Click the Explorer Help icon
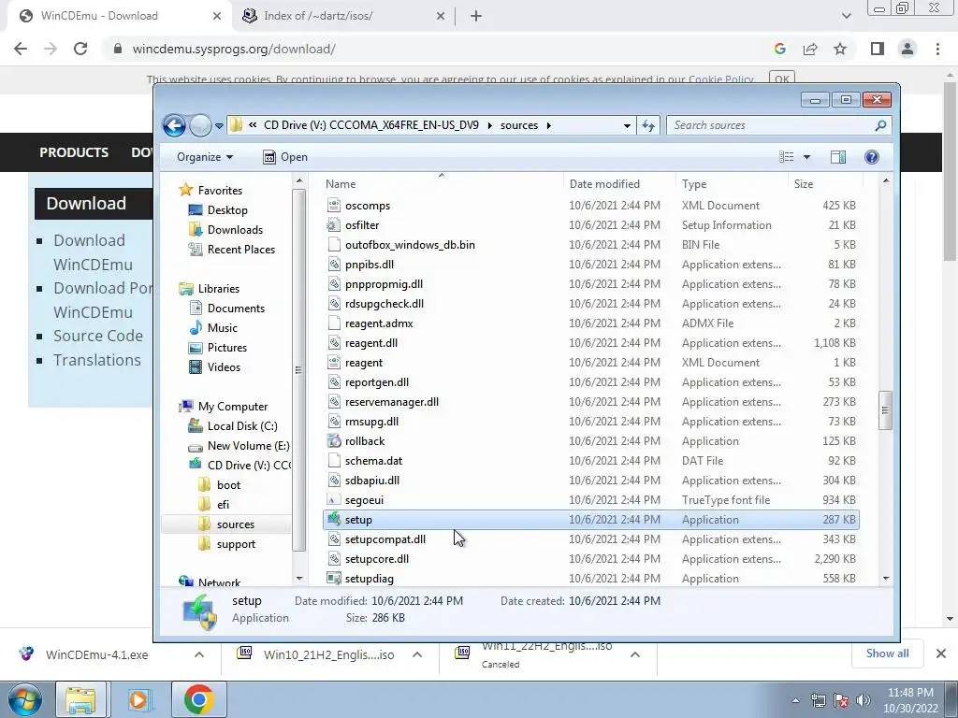 coord(872,157)
